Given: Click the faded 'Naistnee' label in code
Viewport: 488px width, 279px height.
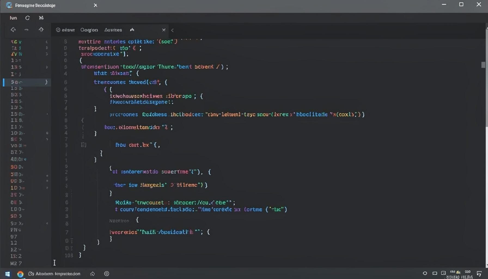Looking at the screenshot, I should 119,221.
